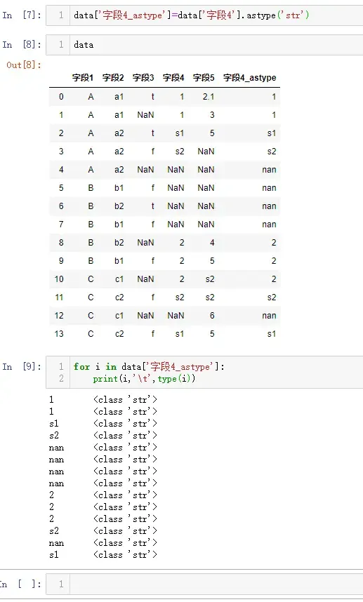Click row index 13 in the dataframe
The image size is (363, 602).
click(59, 334)
